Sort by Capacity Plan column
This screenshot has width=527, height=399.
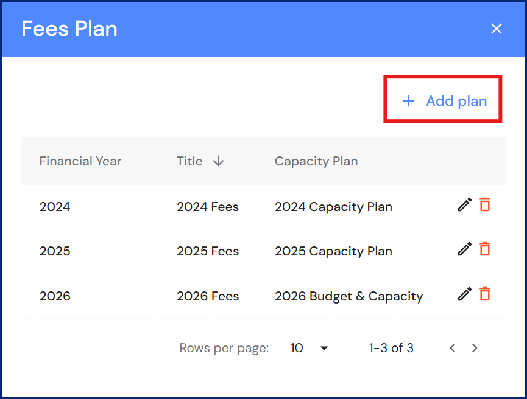click(316, 161)
